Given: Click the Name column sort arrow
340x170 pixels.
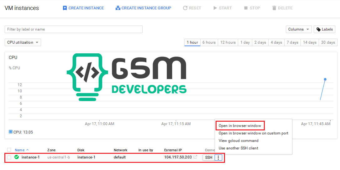Looking at the screenshot, I should (x=27, y=150).
